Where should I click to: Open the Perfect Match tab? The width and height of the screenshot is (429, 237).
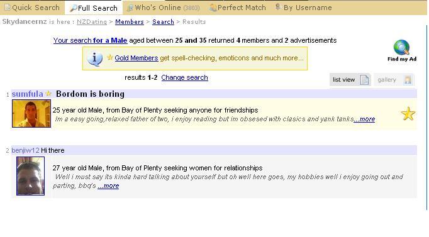coord(238,8)
